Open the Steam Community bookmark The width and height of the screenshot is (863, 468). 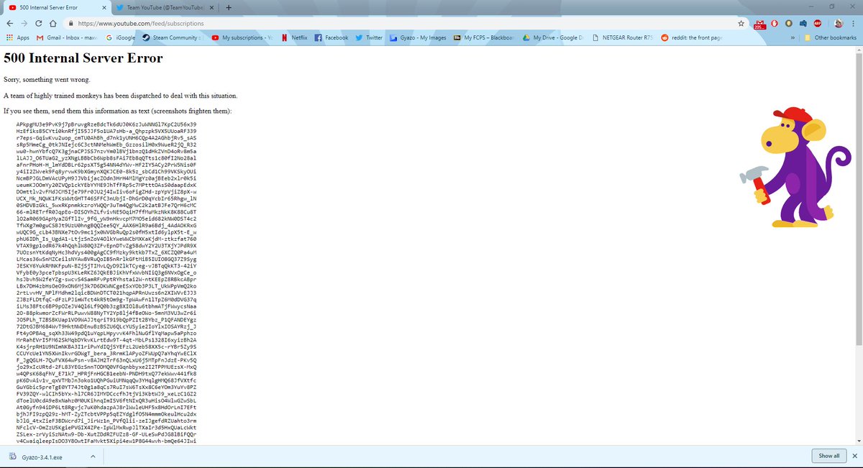point(171,37)
